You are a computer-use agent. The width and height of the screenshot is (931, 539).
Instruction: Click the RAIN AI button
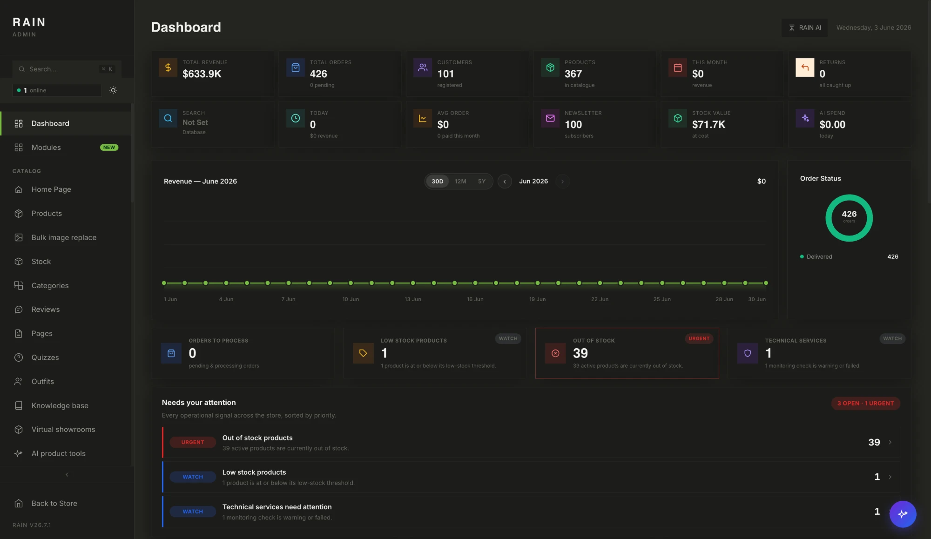pyautogui.click(x=804, y=27)
